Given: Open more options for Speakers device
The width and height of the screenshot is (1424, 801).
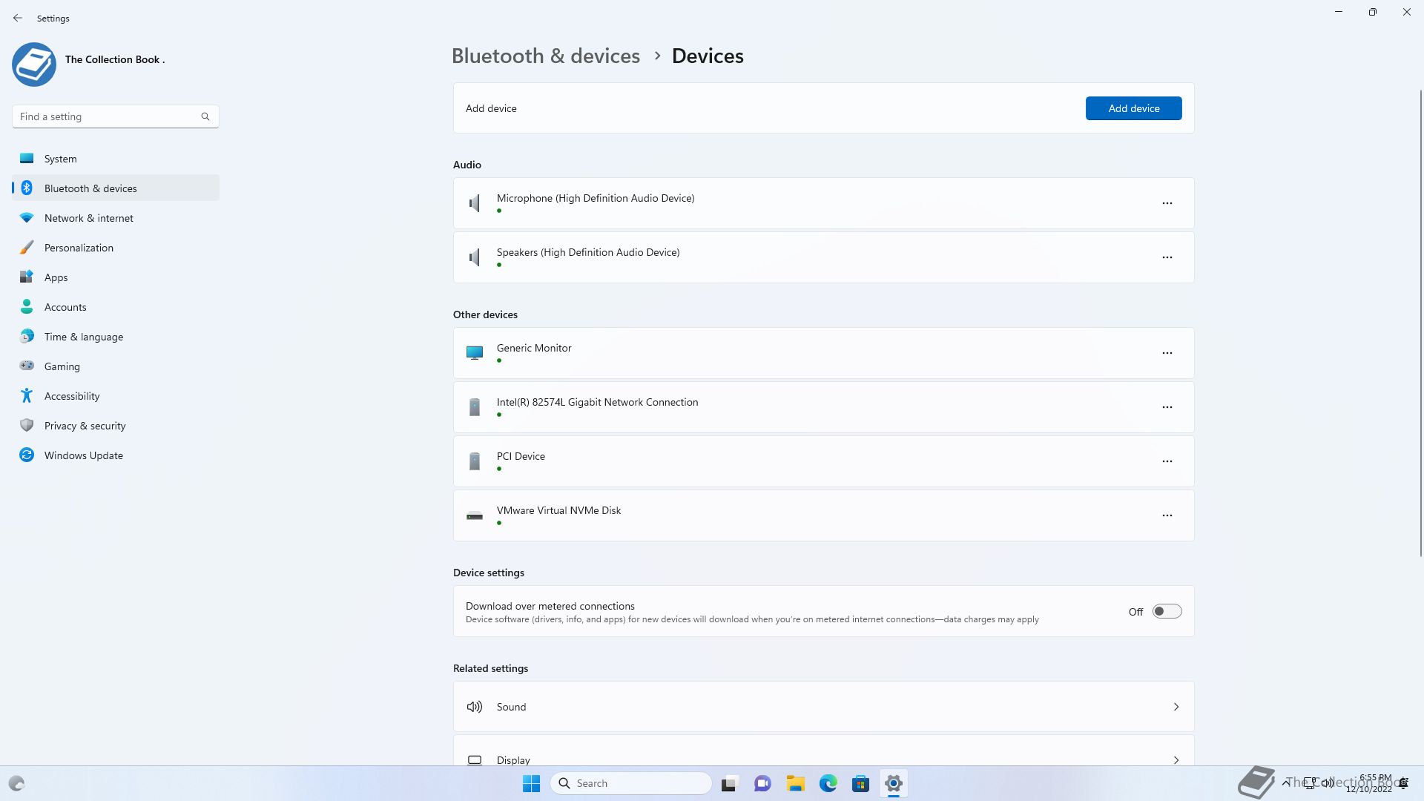Looking at the screenshot, I should [x=1167, y=257].
